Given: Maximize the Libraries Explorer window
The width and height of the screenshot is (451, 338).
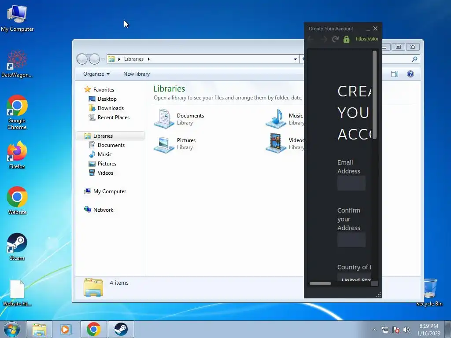Looking at the screenshot, I should [398, 47].
